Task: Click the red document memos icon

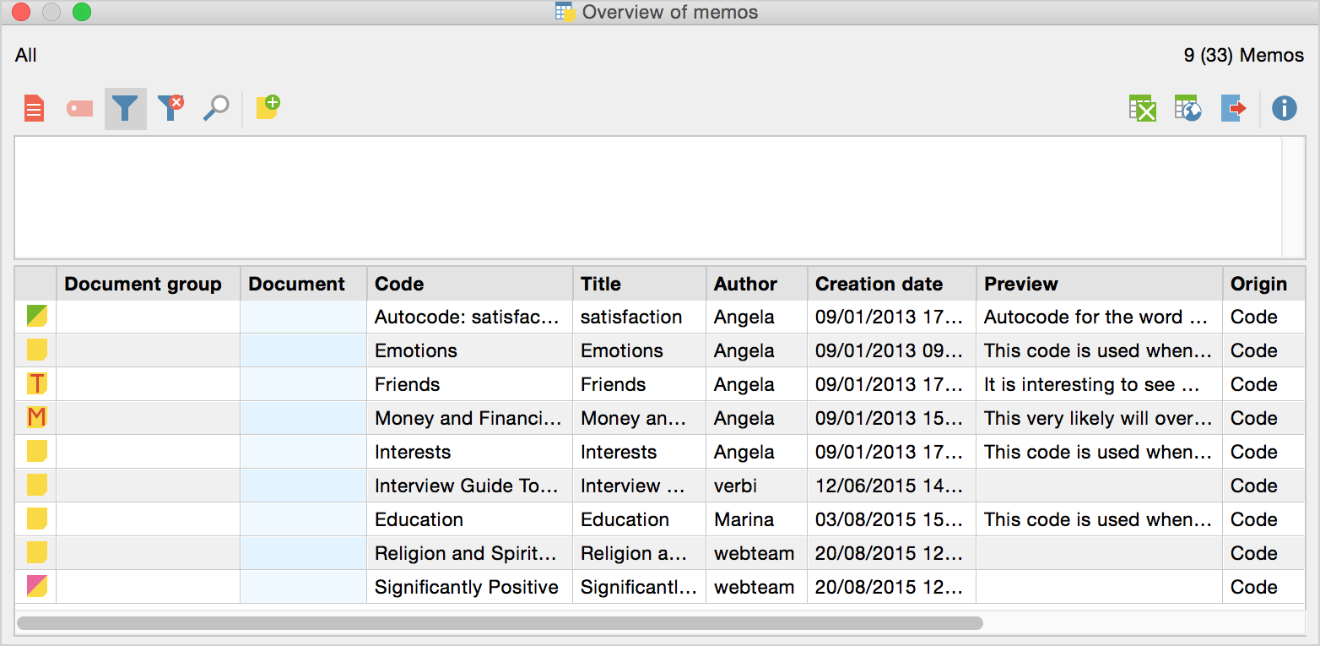Action: (x=34, y=109)
